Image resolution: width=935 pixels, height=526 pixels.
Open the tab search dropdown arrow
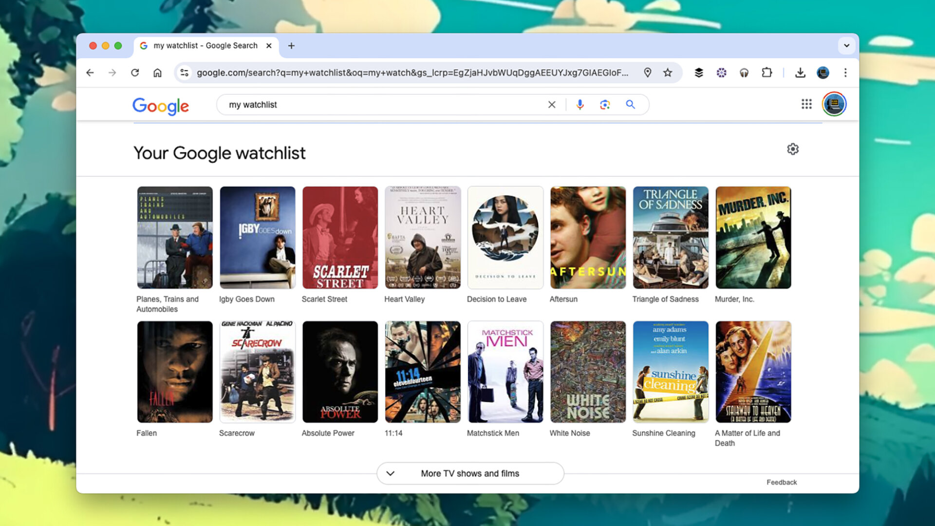click(x=846, y=45)
